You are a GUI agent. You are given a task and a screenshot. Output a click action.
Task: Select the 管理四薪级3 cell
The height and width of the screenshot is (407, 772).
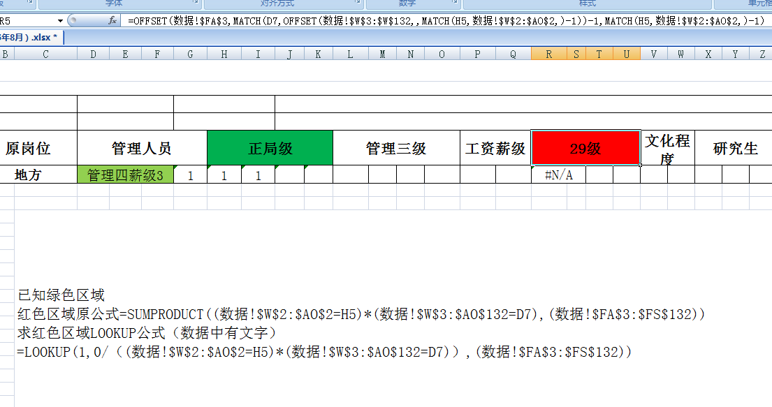click(125, 175)
